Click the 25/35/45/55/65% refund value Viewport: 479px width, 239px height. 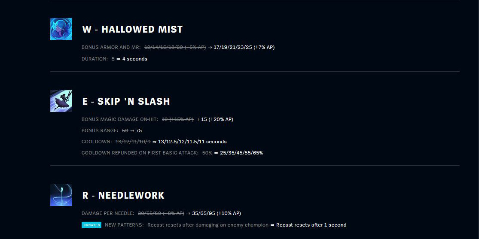coord(241,153)
